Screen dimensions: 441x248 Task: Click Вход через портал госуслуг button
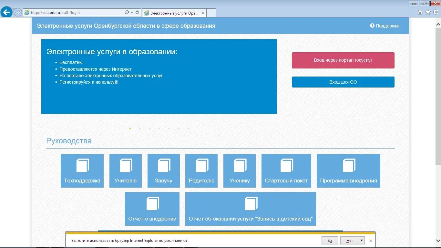tap(343, 60)
